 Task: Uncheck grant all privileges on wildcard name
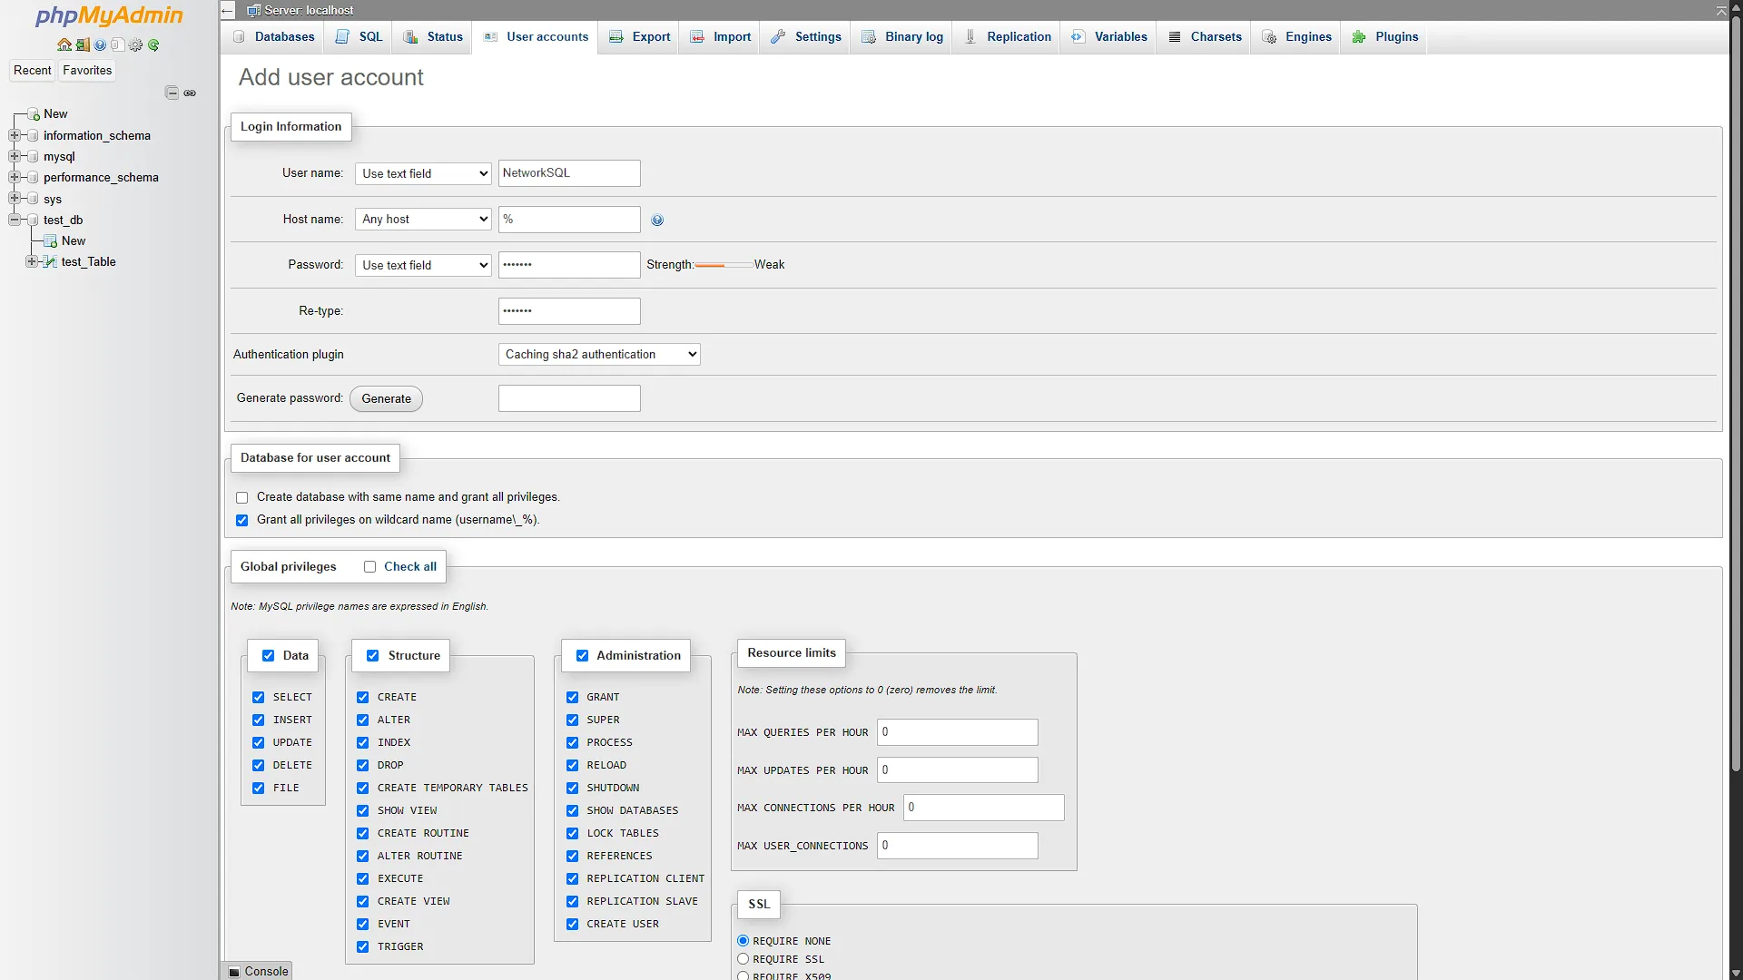pos(241,521)
